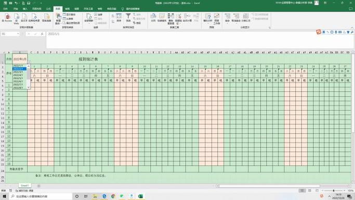Select the Sheet1 worksheet tab
The height and width of the screenshot is (200, 355).
pos(24,186)
